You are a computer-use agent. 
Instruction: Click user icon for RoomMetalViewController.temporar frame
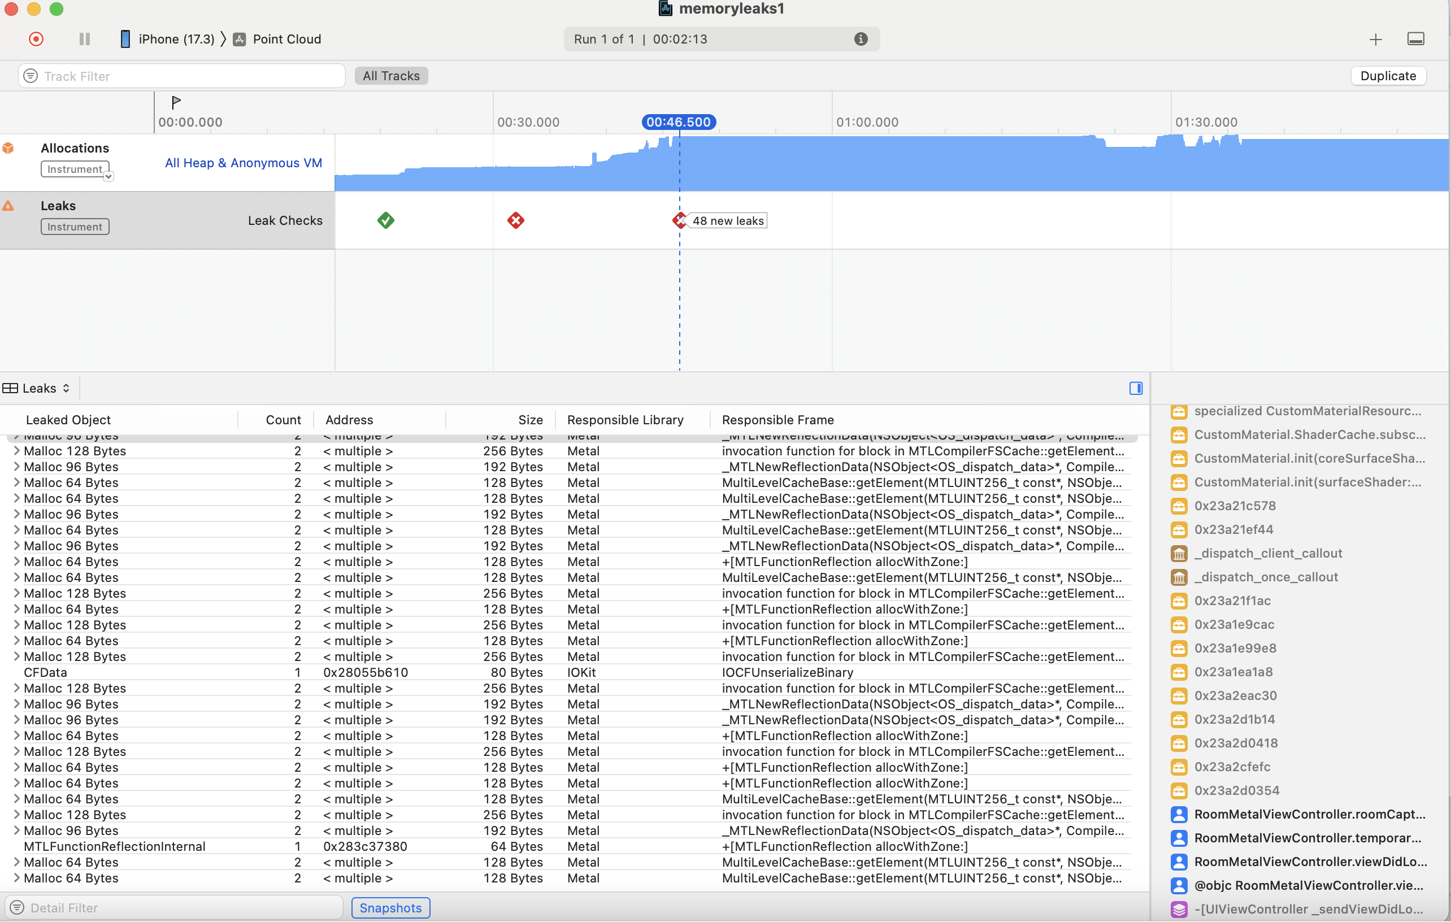(1179, 838)
